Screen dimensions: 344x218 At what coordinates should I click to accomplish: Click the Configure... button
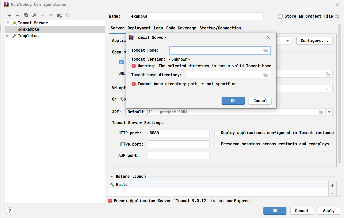(314, 41)
